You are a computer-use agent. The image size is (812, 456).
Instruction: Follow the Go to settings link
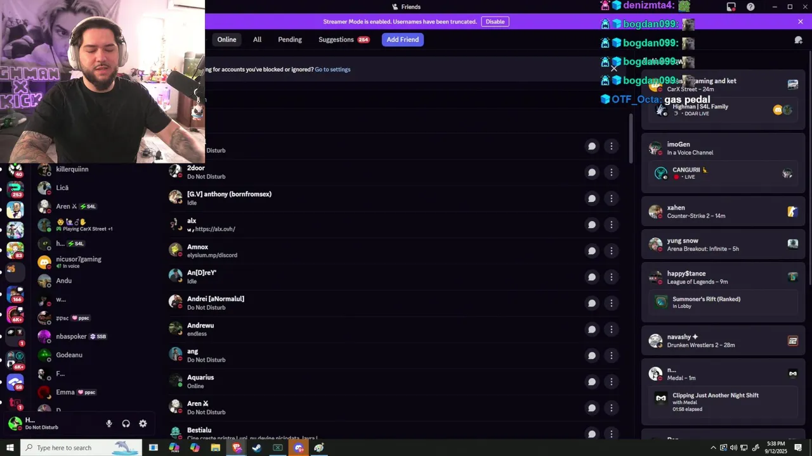tap(332, 69)
